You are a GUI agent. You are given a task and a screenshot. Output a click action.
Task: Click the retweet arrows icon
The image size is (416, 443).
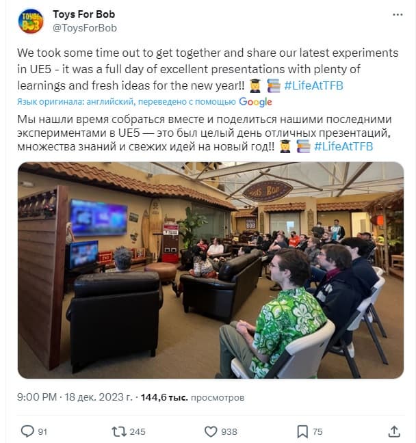point(119,431)
